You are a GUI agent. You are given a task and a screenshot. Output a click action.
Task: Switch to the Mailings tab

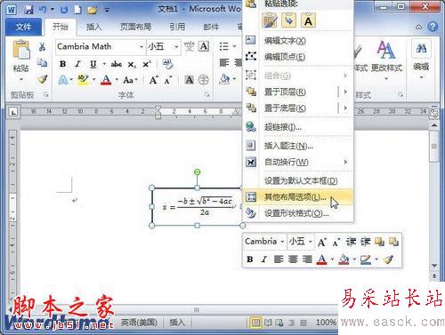(x=211, y=28)
